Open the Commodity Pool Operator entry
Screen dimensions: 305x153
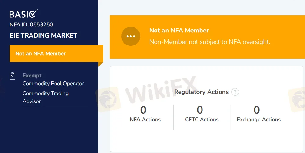(53, 84)
